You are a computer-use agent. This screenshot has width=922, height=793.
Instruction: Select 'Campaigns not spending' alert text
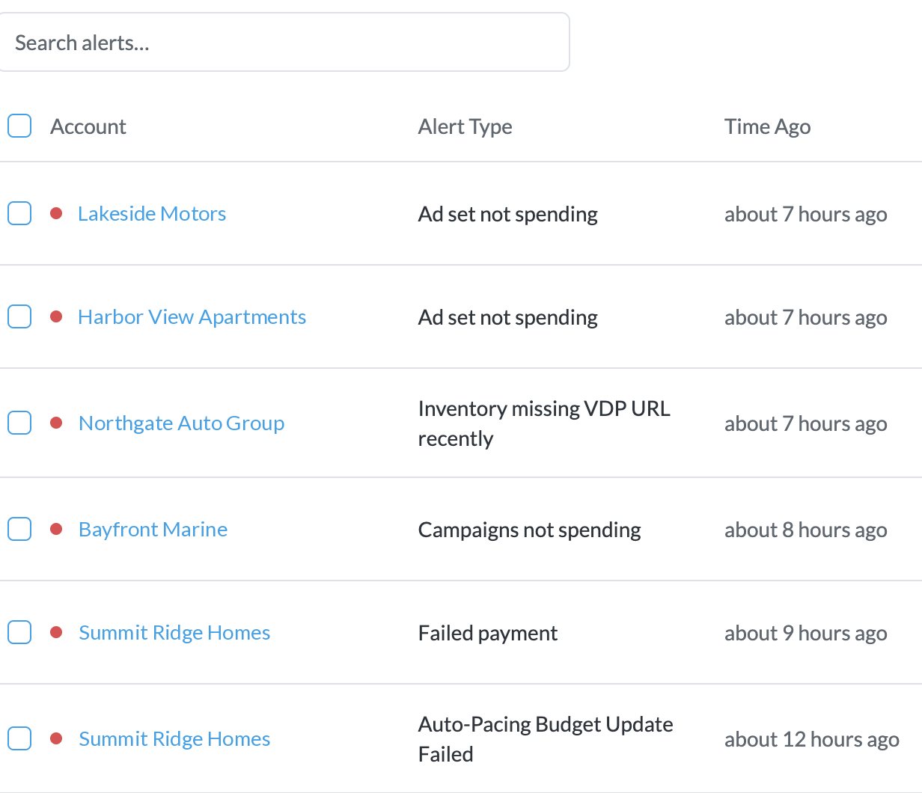(529, 530)
